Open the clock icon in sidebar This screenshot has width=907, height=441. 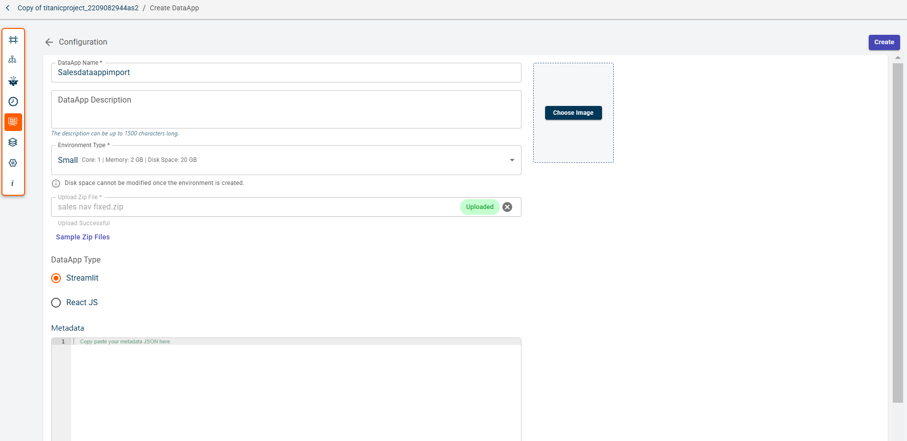point(13,102)
